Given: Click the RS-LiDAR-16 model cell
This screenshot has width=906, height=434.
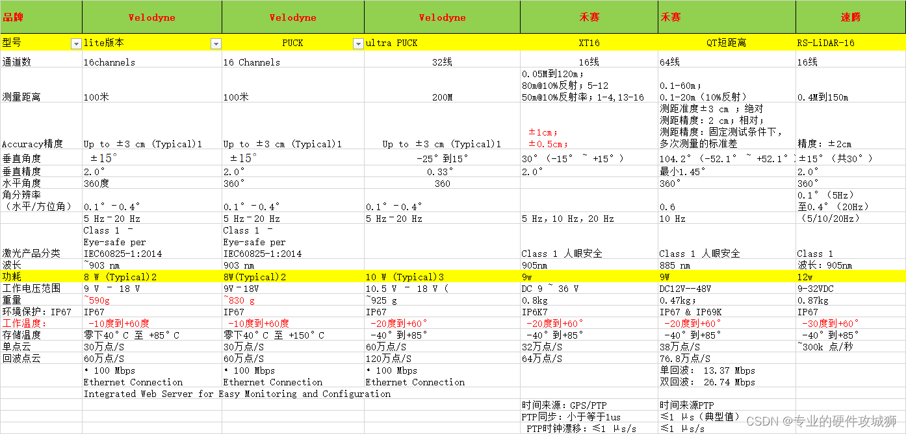Looking at the screenshot, I should (x=850, y=43).
